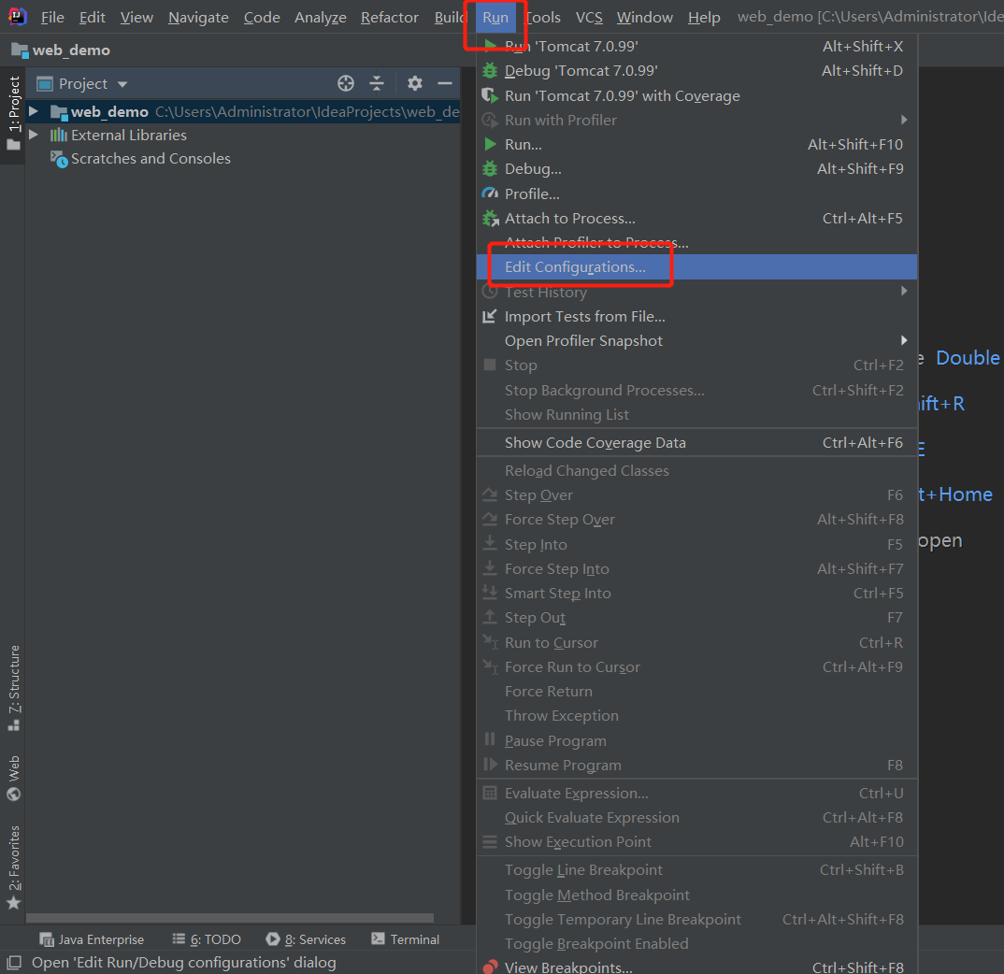
Task: Select Attach Profiler to Process...
Action: [x=697, y=243]
